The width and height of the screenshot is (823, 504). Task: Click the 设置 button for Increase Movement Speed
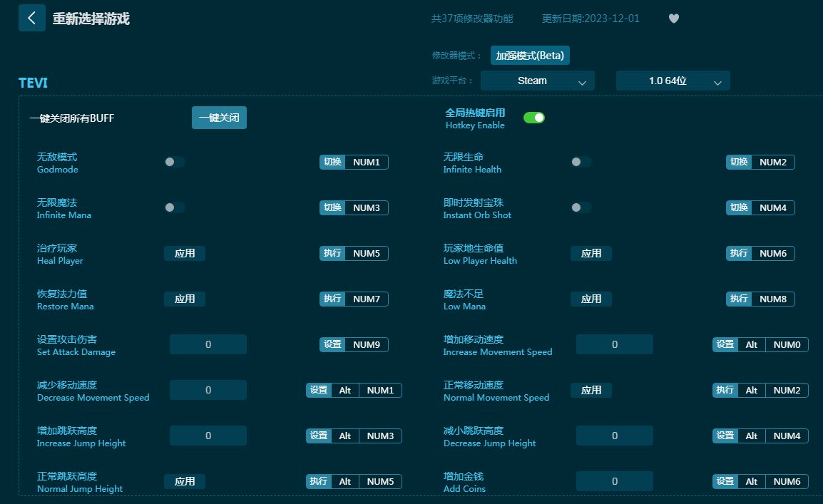[725, 344]
